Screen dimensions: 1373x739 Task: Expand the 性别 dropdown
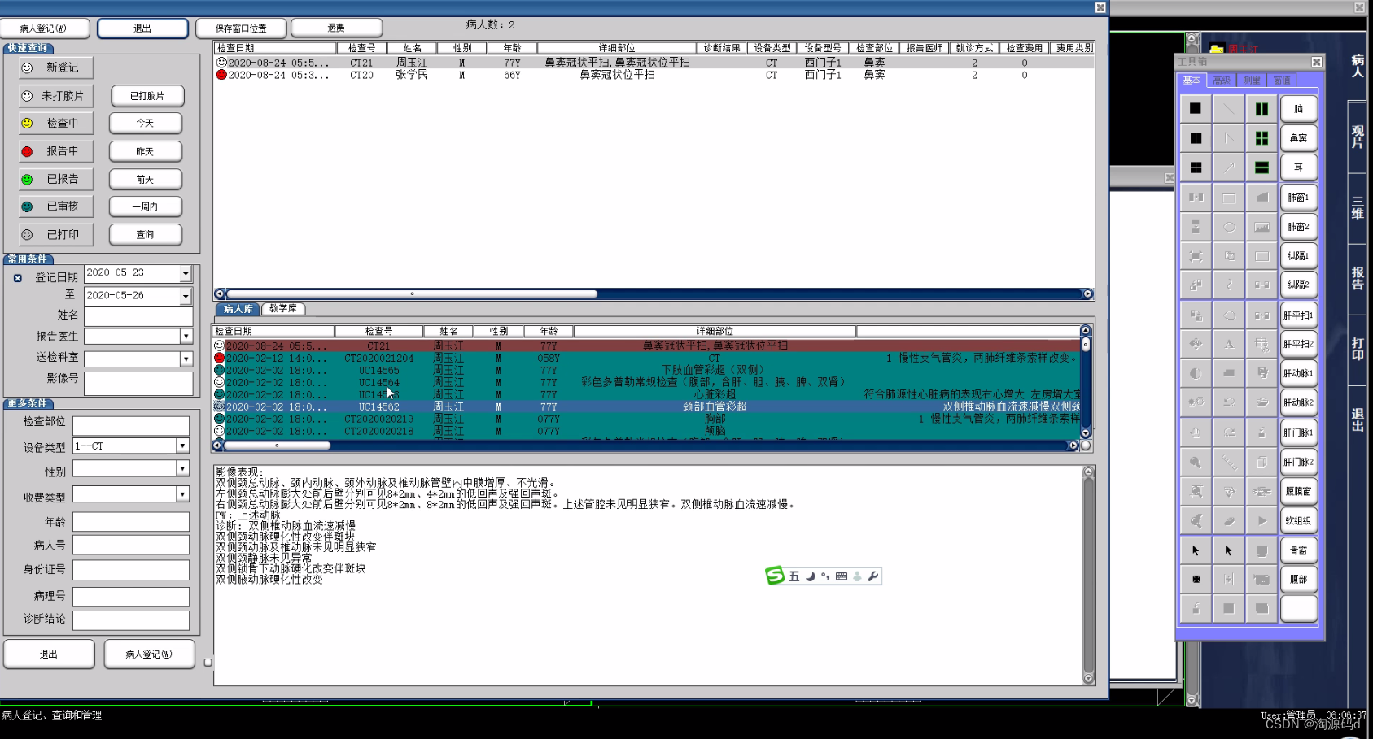click(x=182, y=468)
